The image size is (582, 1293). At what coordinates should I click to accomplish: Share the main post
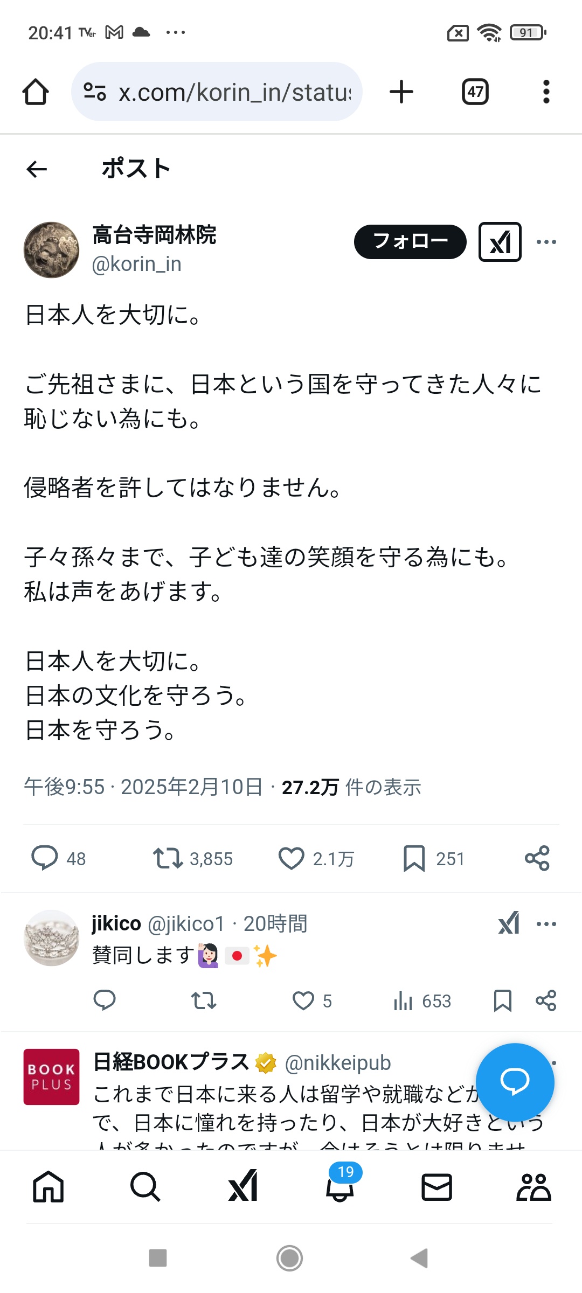point(537,858)
